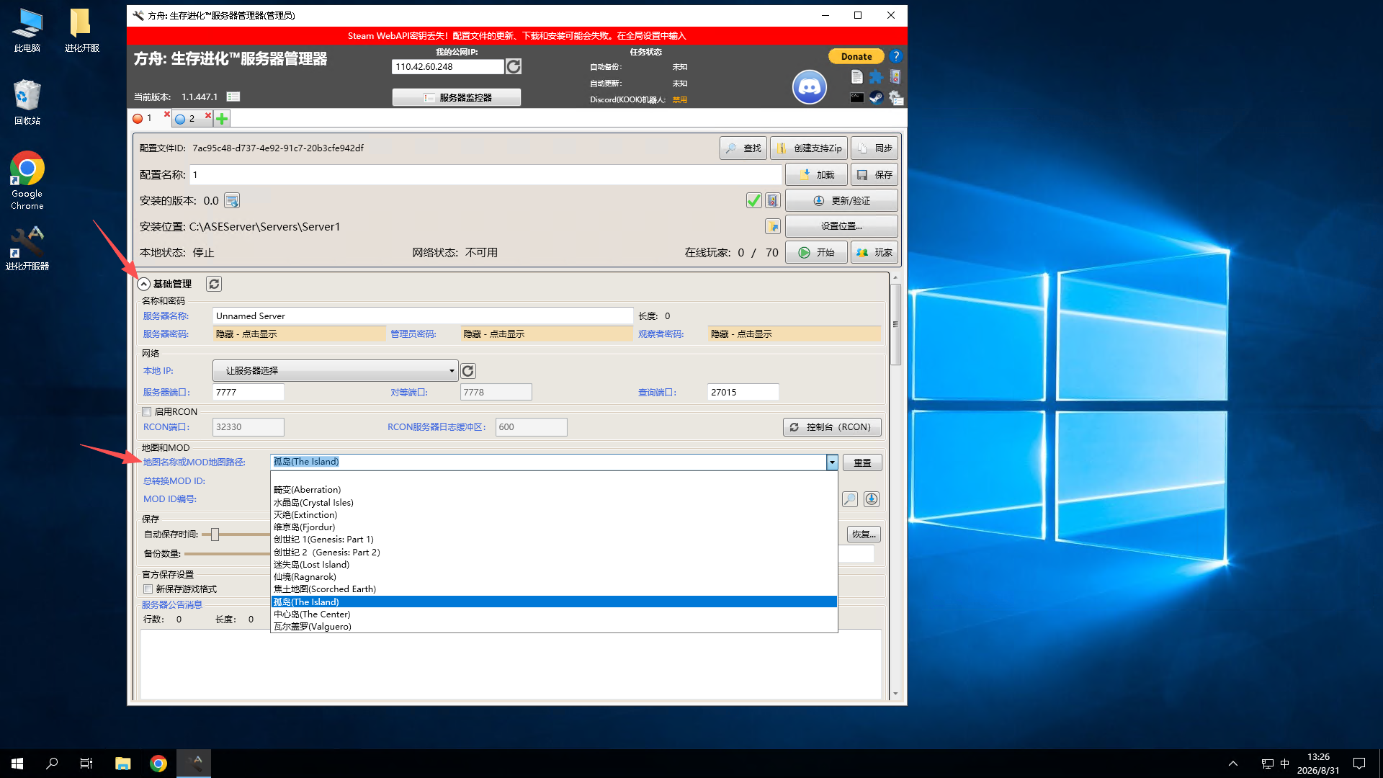Open the Discord link icon
Image resolution: width=1383 pixels, height=778 pixels.
[810, 87]
